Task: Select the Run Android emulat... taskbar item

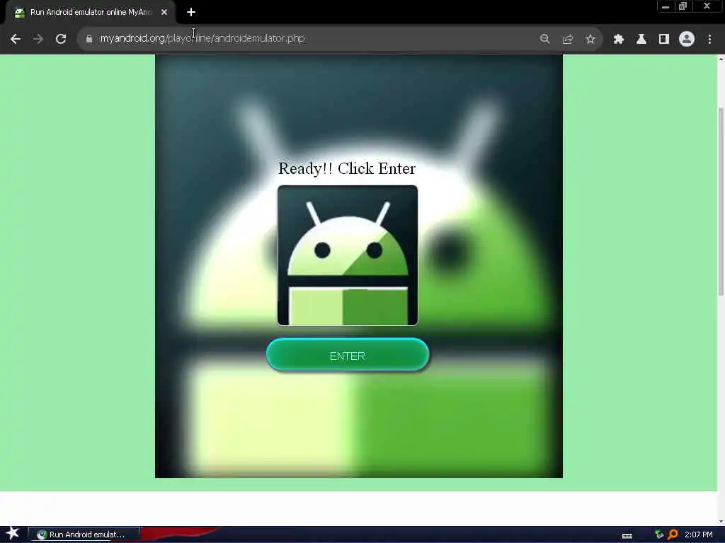Action: [84, 535]
